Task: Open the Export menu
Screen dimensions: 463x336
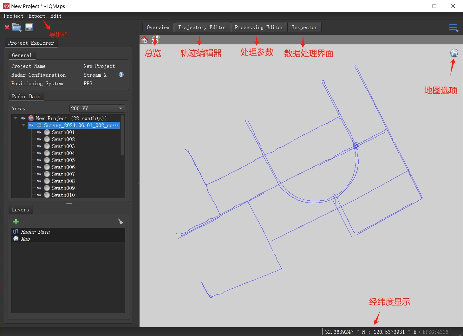Action: click(x=37, y=16)
